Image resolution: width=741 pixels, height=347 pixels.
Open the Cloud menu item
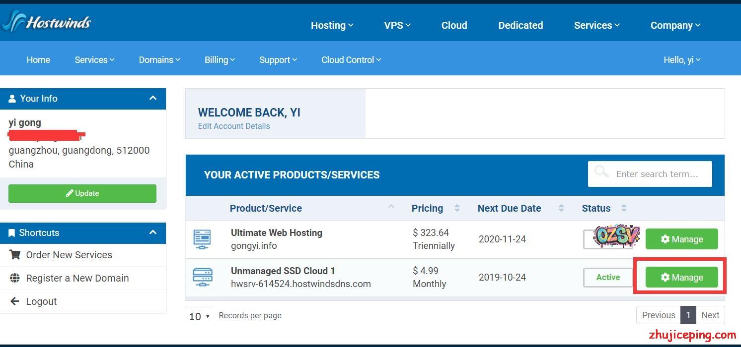[x=454, y=25]
